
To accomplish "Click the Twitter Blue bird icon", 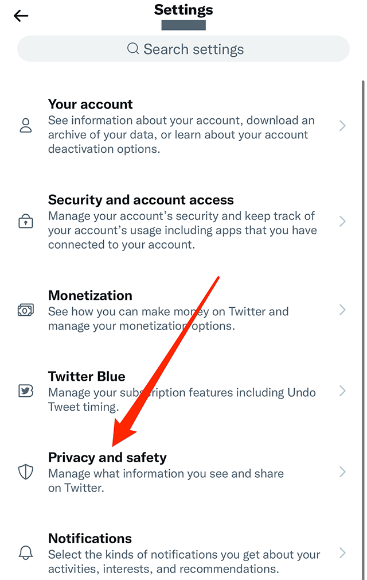I will click(x=26, y=391).
